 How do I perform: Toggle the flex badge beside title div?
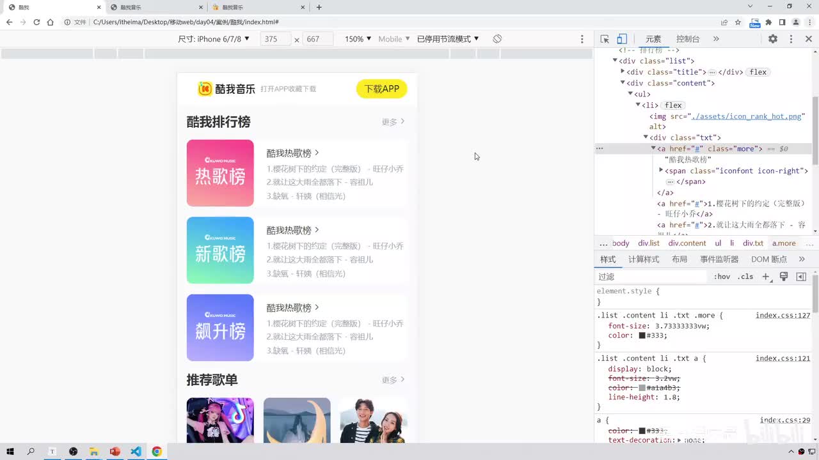(758, 72)
